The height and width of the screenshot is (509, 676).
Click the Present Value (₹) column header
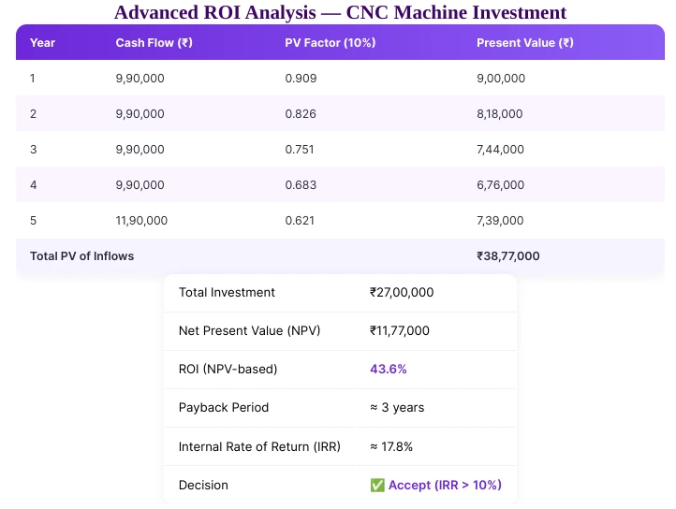[524, 42]
